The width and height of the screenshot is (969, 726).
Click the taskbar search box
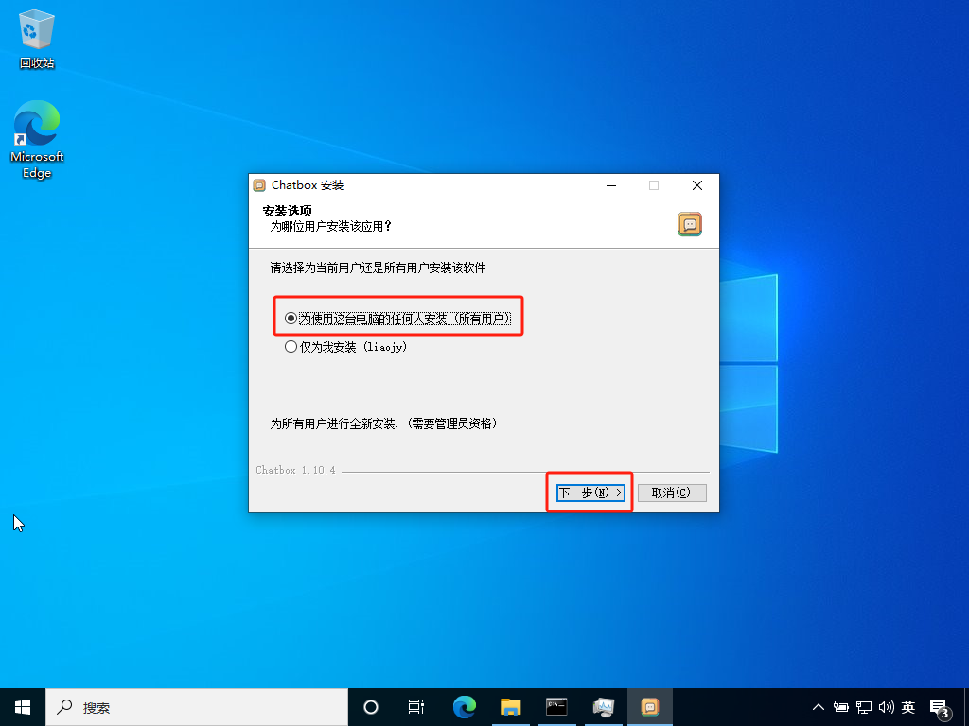point(197,707)
